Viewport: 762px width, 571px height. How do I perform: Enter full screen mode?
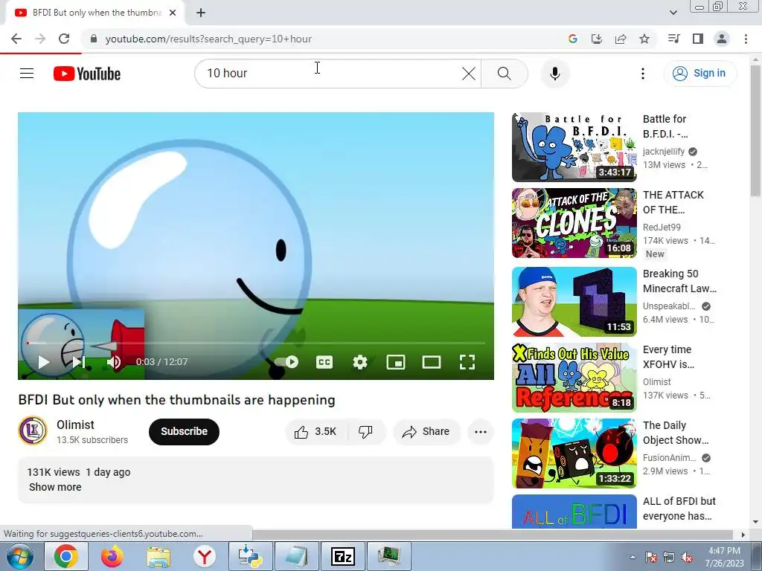[467, 362]
